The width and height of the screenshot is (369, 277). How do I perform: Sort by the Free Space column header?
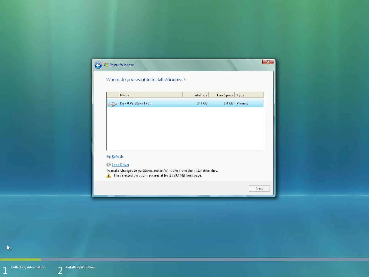221,95
